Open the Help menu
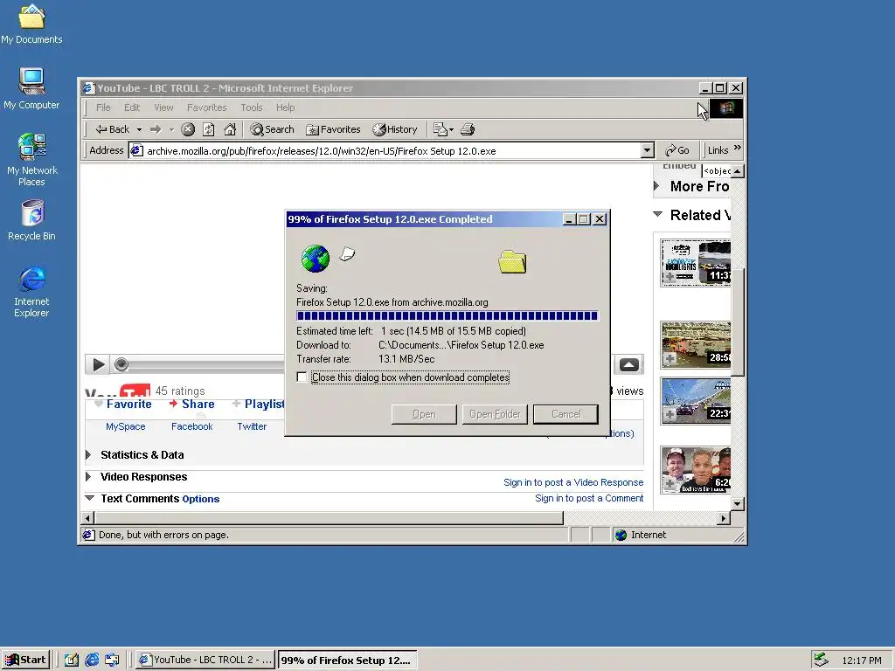The width and height of the screenshot is (895, 671). 286,107
